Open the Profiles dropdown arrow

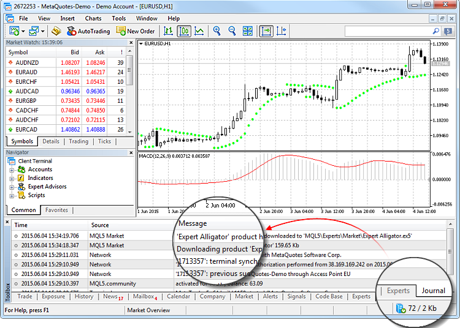click(42, 31)
